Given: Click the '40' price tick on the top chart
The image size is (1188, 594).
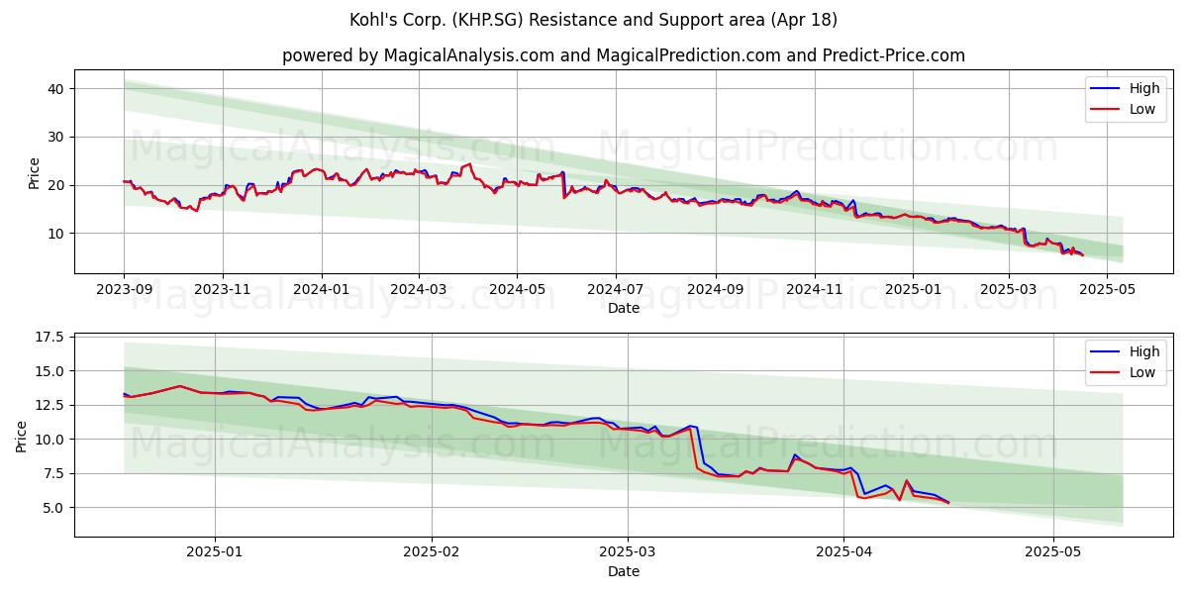Looking at the screenshot, I should (x=56, y=89).
